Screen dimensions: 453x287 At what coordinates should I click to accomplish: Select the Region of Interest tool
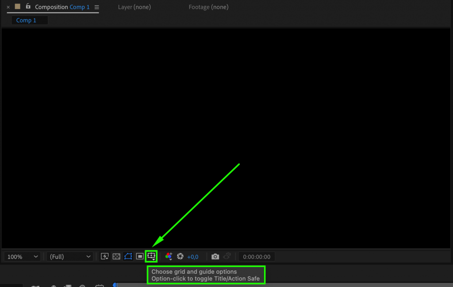[x=139, y=256]
